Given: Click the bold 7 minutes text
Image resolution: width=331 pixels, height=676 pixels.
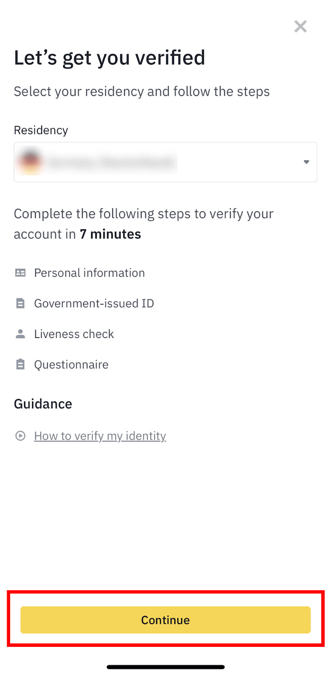Looking at the screenshot, I should click(110, 234).
